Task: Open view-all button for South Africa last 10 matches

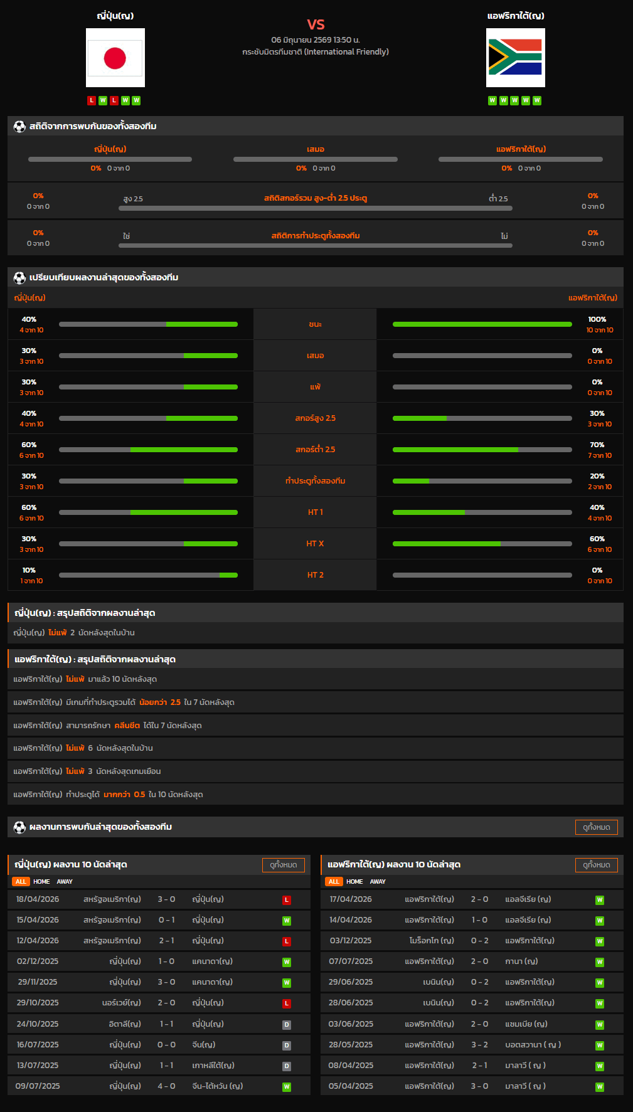Action: [597, 865]
